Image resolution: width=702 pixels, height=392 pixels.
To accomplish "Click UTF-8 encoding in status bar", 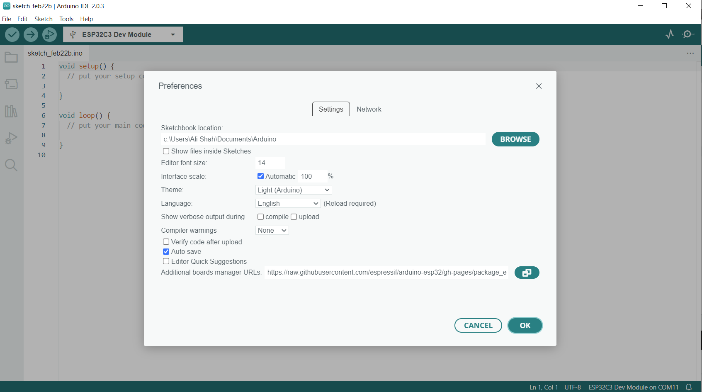I will tap(573, 387).
